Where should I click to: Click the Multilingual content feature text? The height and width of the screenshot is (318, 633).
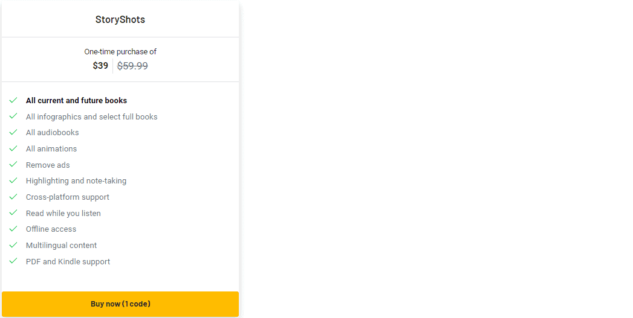(61, 246)
